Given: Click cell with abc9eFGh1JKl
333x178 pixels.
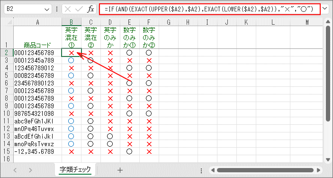Looking at the screenshot, I should (x=37, y=121).
